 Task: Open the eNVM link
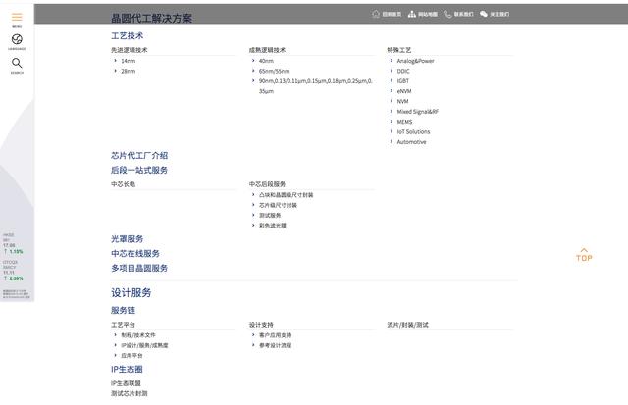pos(404,91)
